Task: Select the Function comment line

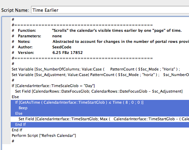Action: click(100, 30)
